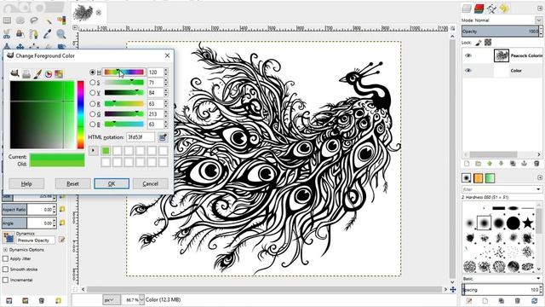The image size is (545, 307).
Task: Click the Reset button
Action: click(x=72, y=183)
